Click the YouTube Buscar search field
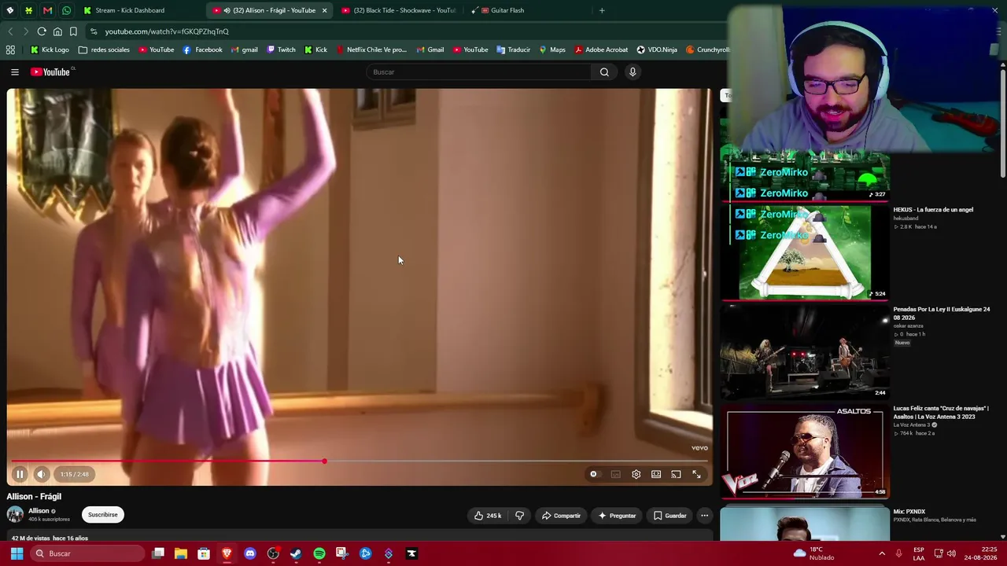The height and width of the screenshot is (566, 1007). tap(478, 72)
